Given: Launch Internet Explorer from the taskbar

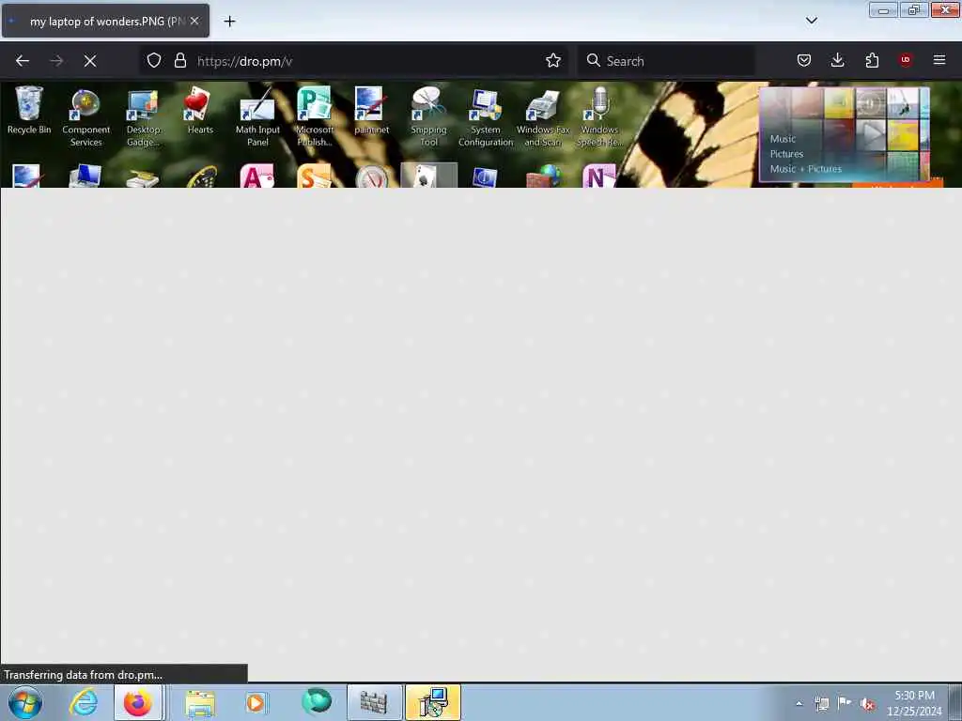Looking at the screenshot, I should tap(83, 702).
